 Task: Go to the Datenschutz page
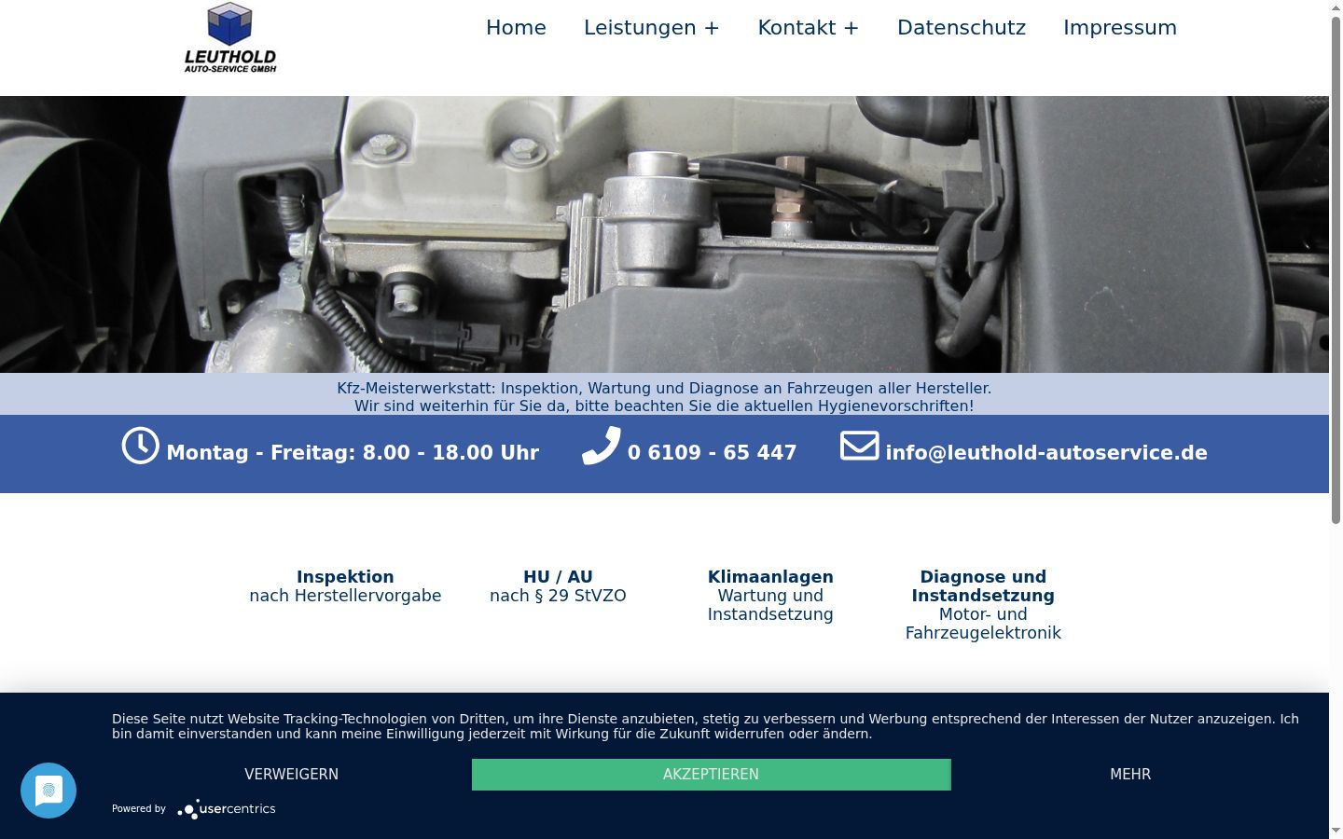[x=962, y=28]
